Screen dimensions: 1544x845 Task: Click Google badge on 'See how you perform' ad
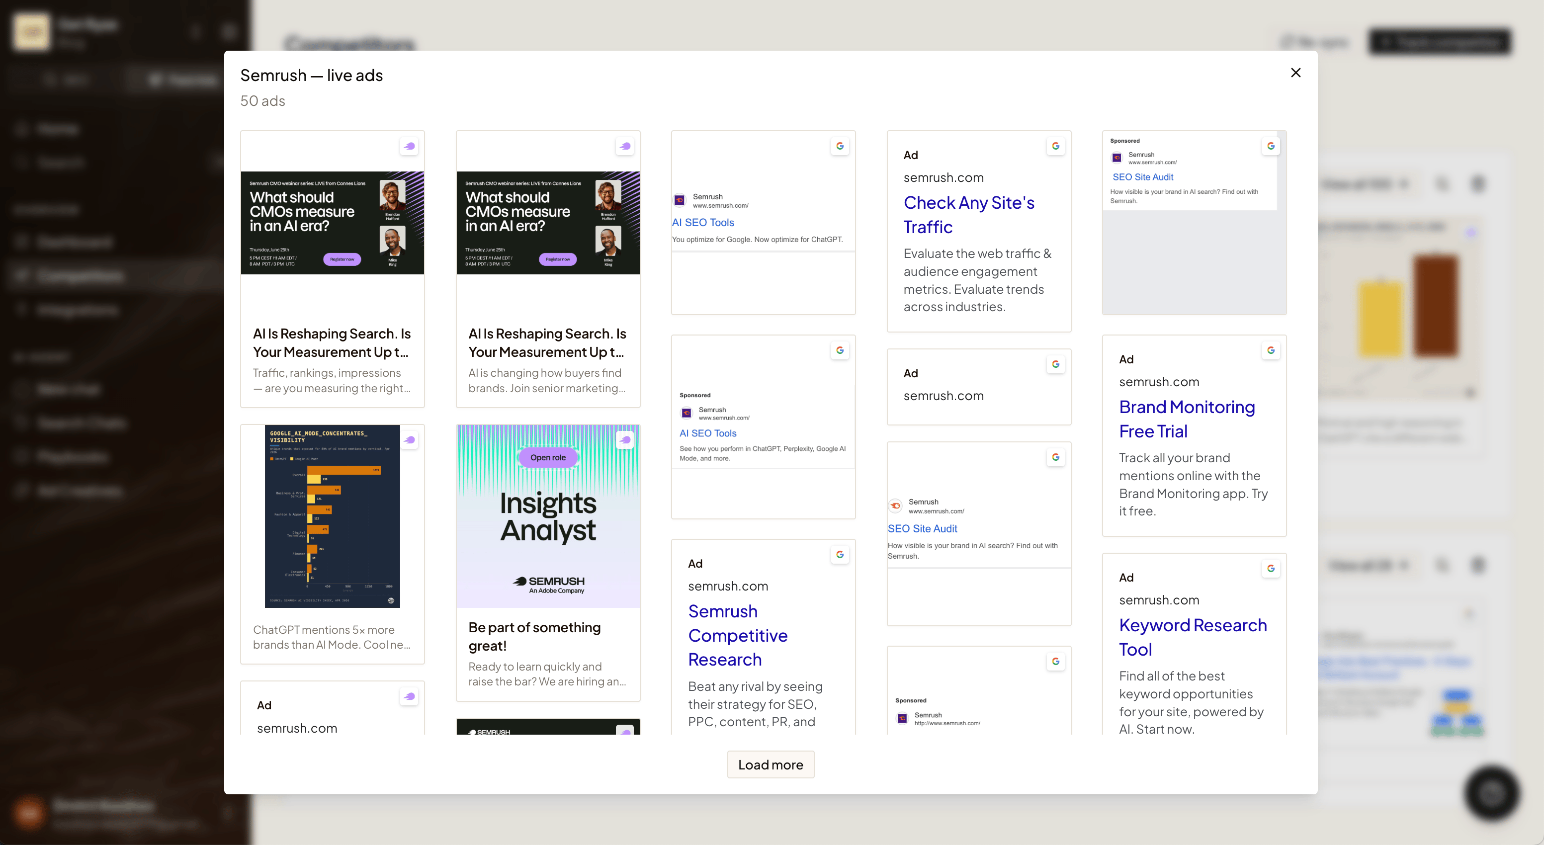pos(840,350)
